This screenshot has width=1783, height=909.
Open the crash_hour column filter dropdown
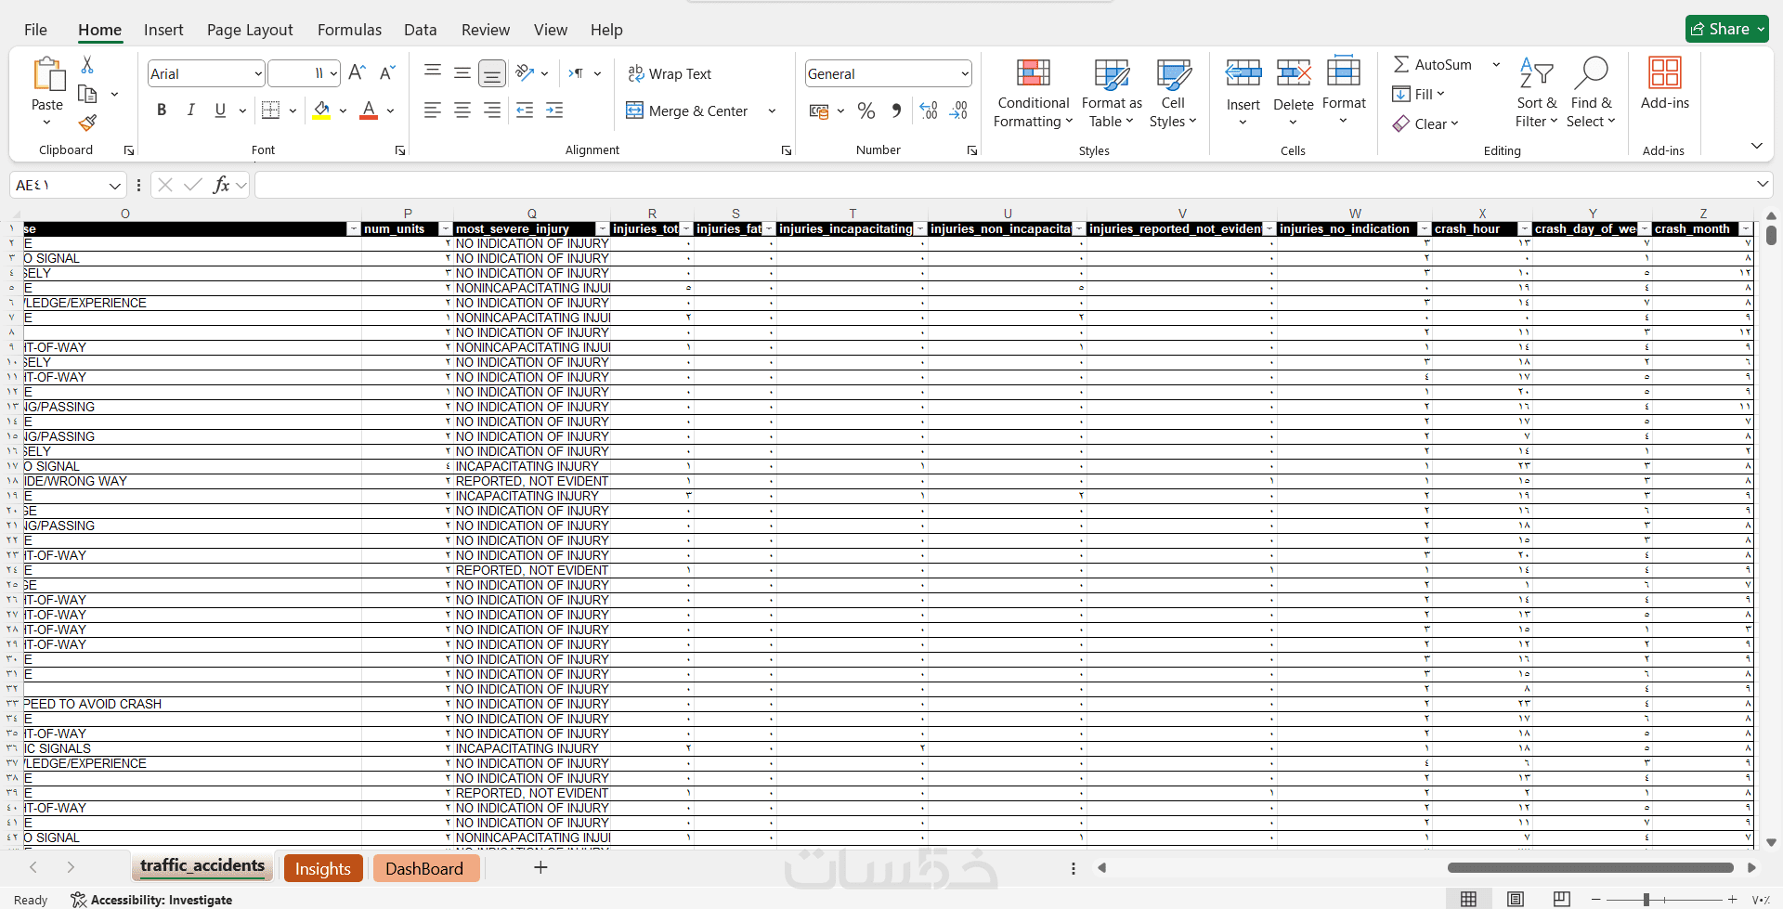coord(1524,229)
